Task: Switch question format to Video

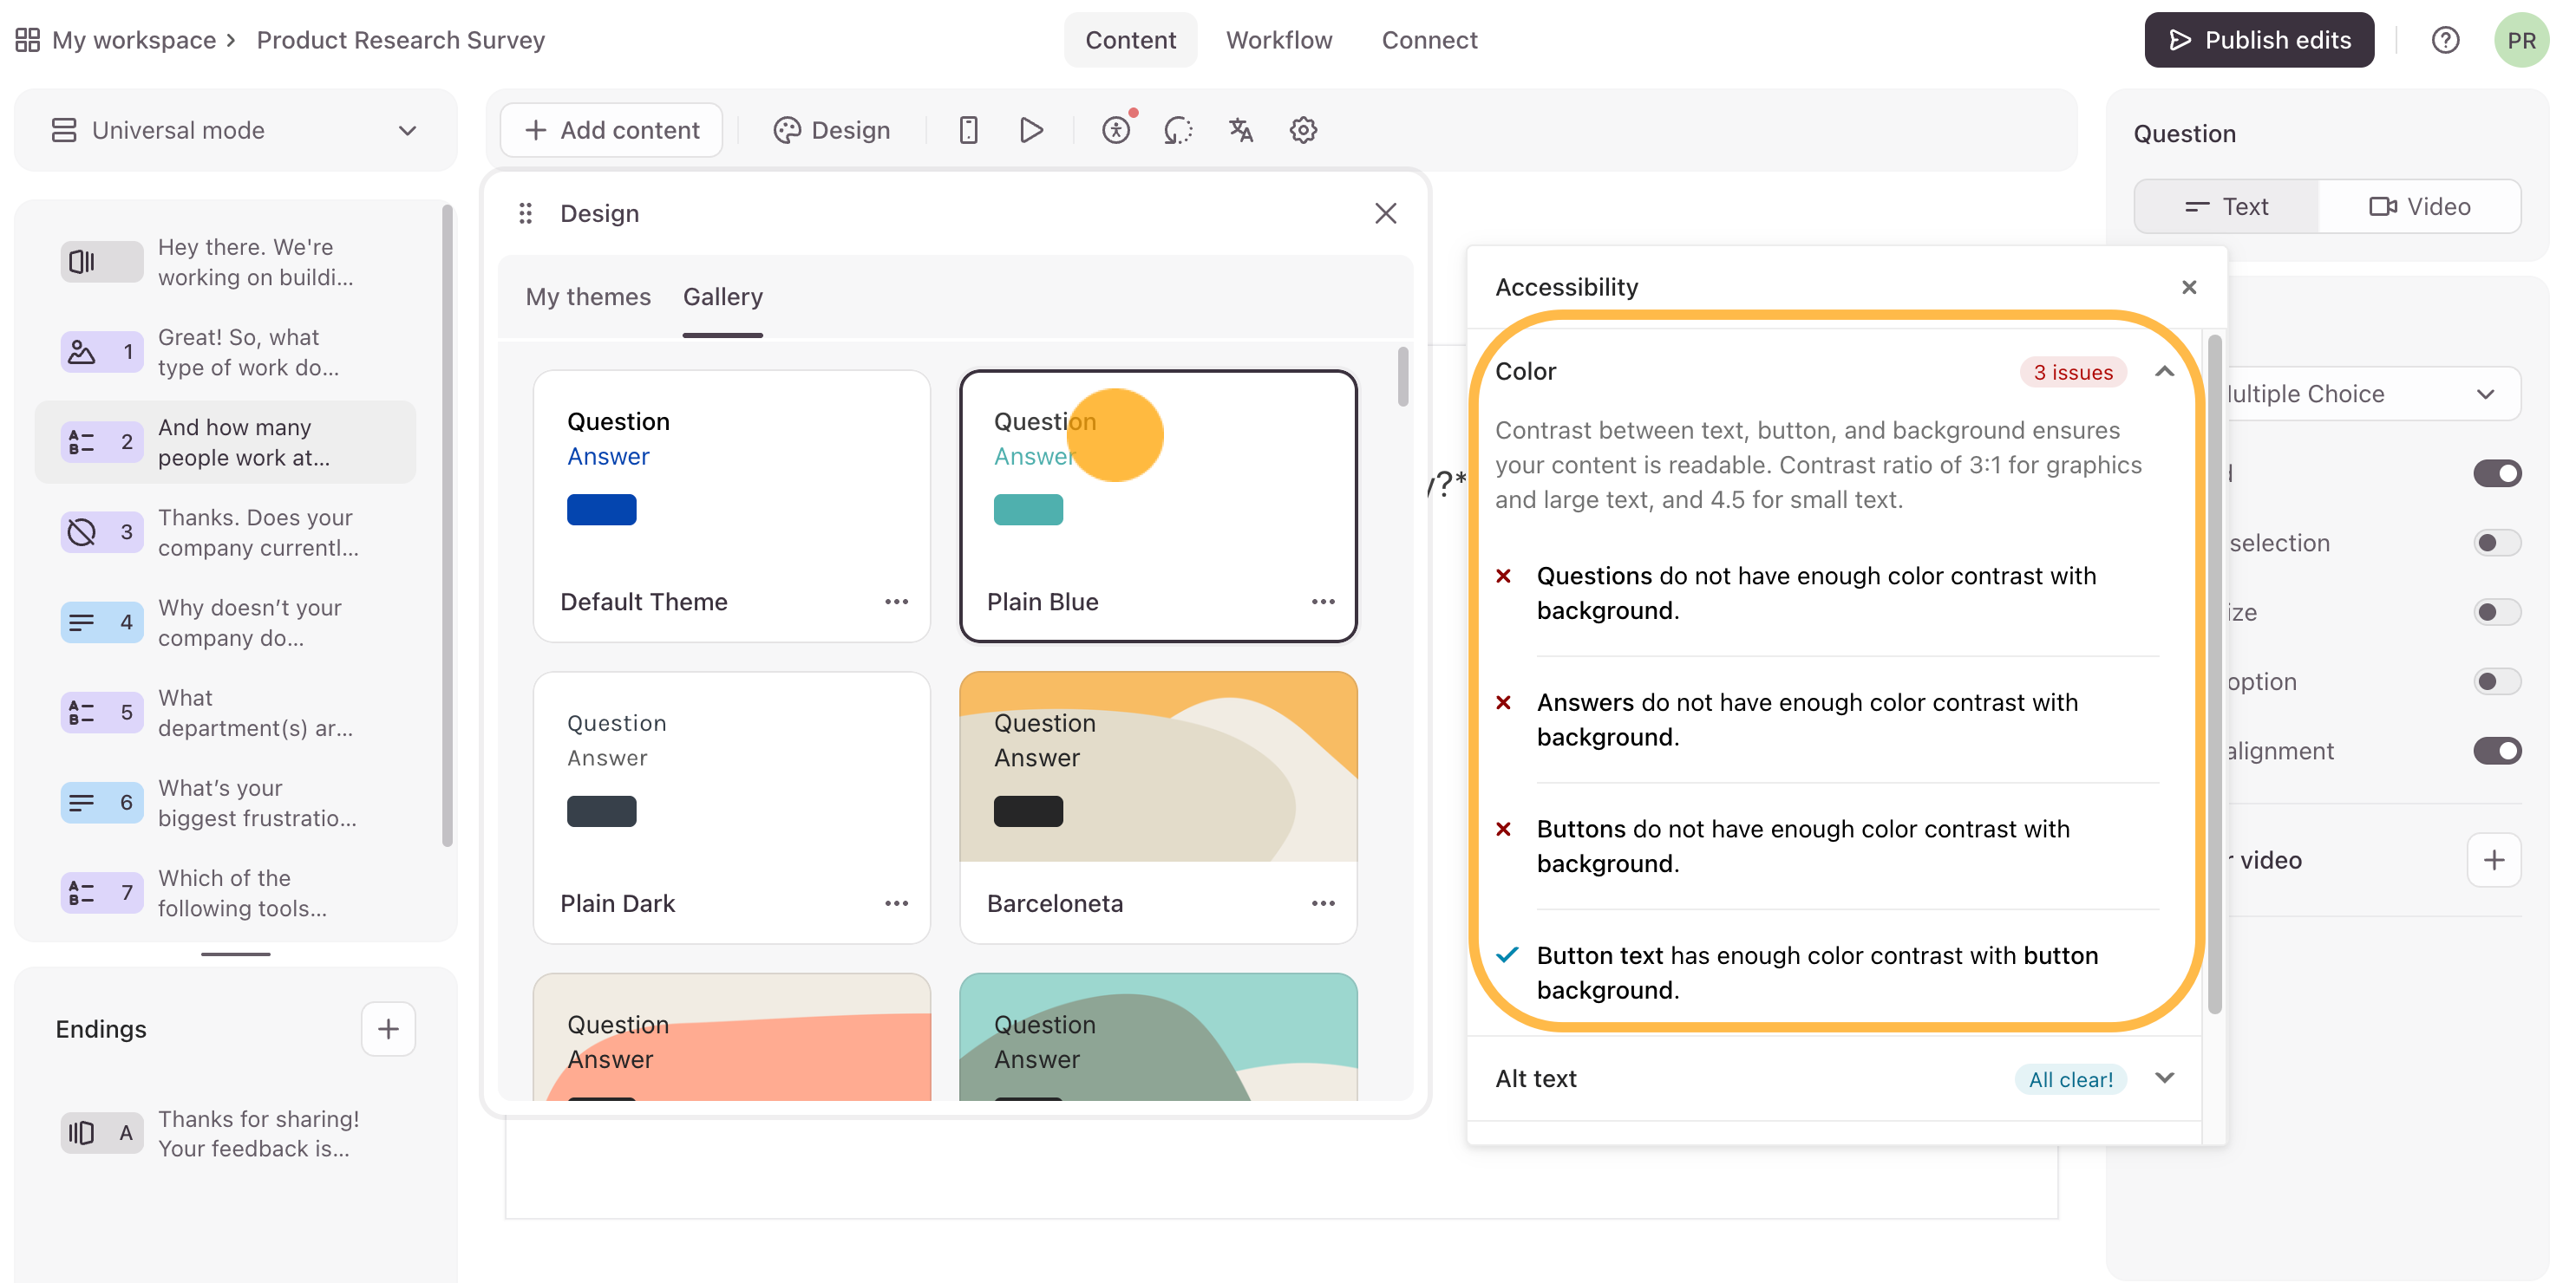Action: pyautogui.click(x=2420, y=207)
